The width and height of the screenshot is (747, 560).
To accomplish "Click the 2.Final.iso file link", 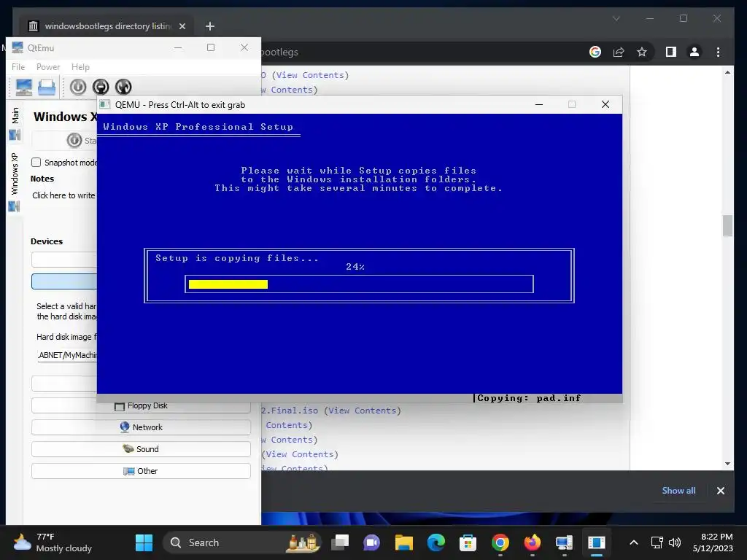I will click(290, 411).
